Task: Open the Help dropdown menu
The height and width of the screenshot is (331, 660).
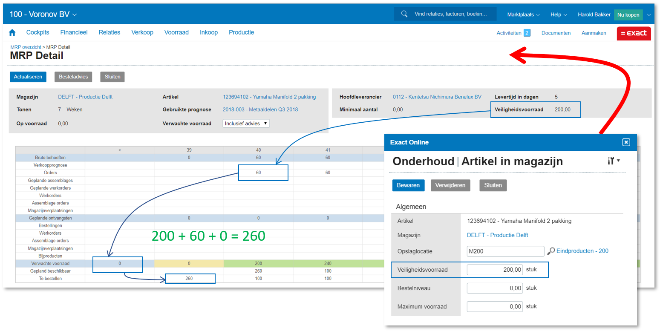Action: click(x=558, y=14)
